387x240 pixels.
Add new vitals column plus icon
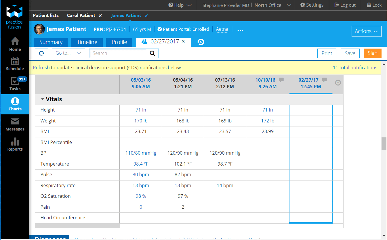coord(338,82)
